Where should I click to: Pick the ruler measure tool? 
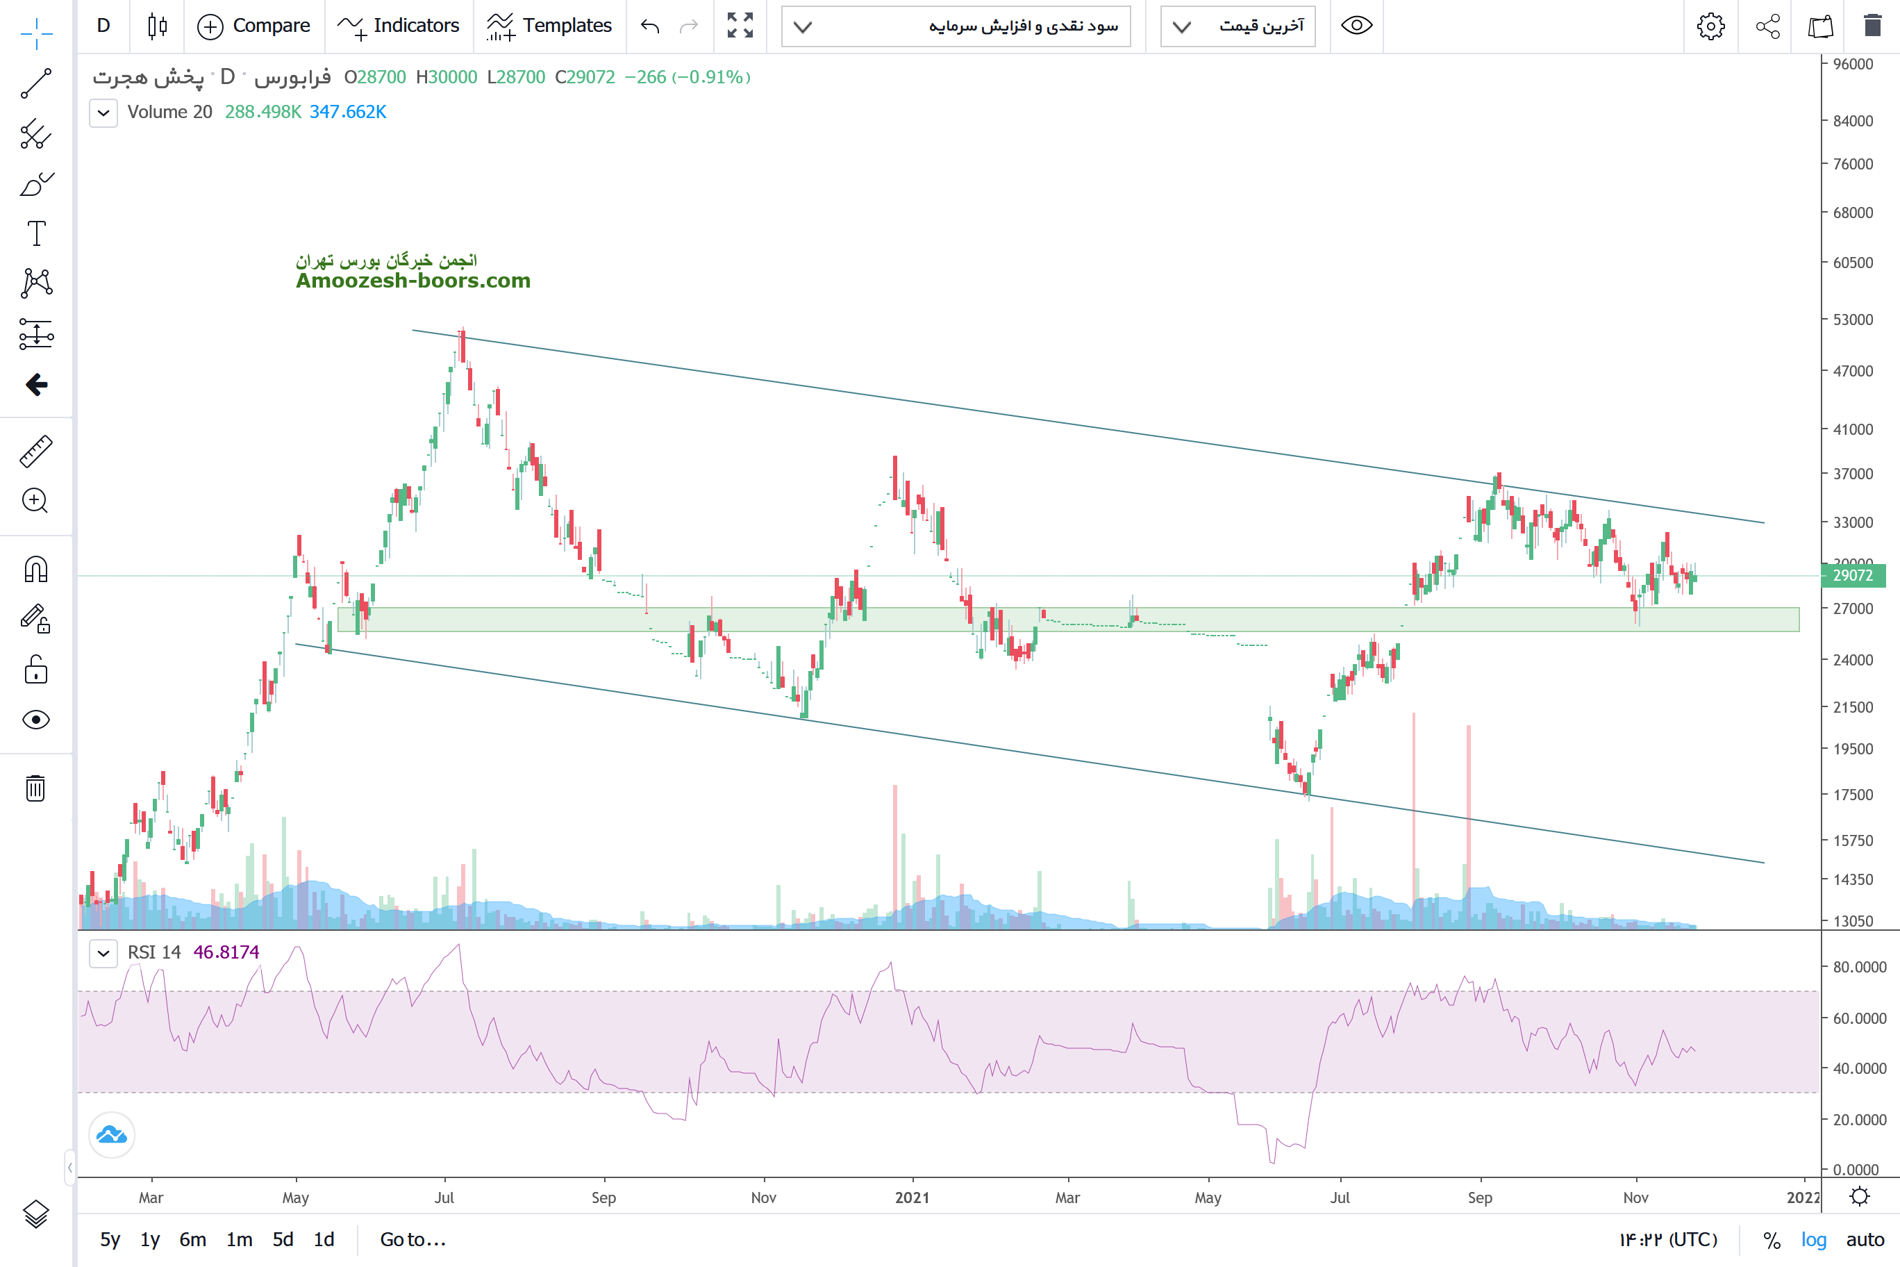[x=35, y=452]
